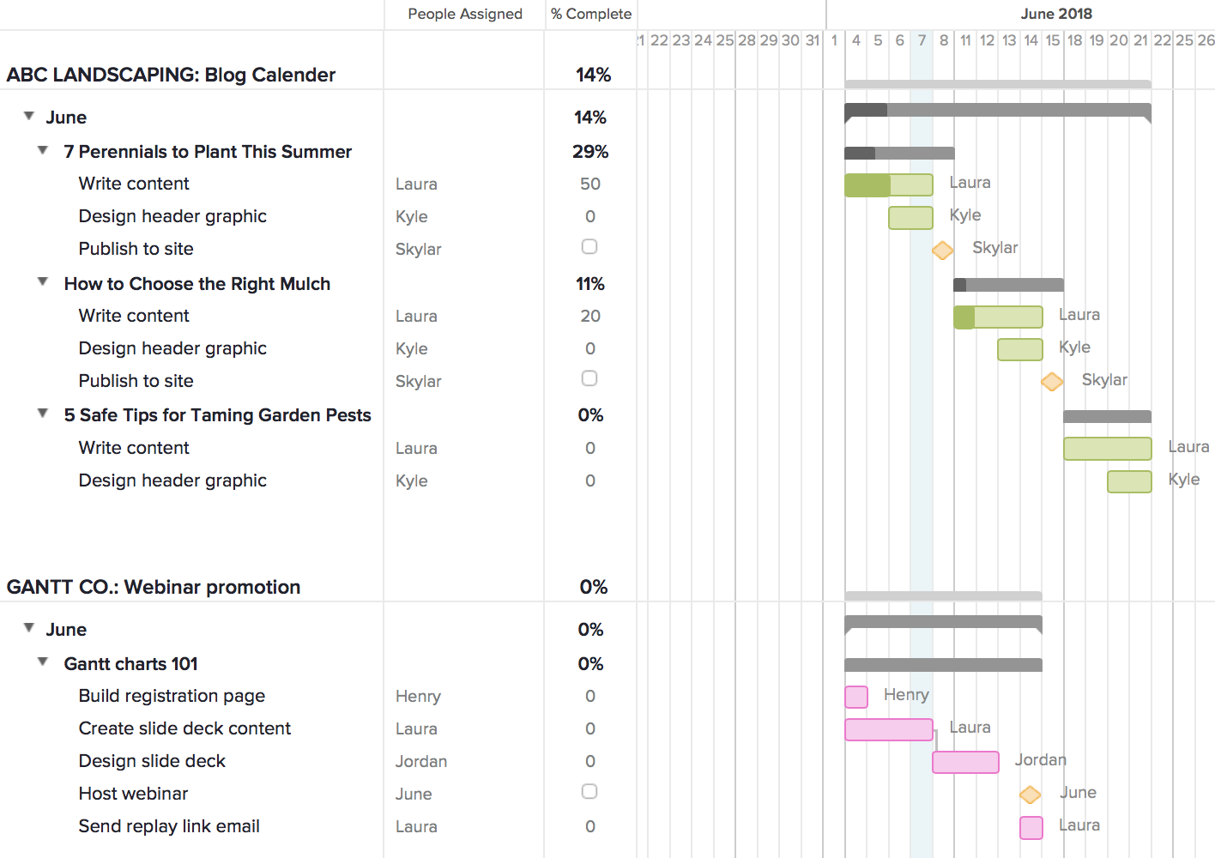Image resolution: width=1215 pixels, height=858 pixels.
Task: Select Laura's Send replay link email bar
Action: [1031, 828]
